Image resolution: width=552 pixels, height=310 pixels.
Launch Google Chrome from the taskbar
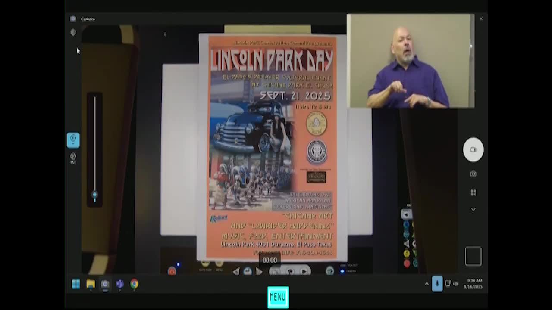coord(134,284)
